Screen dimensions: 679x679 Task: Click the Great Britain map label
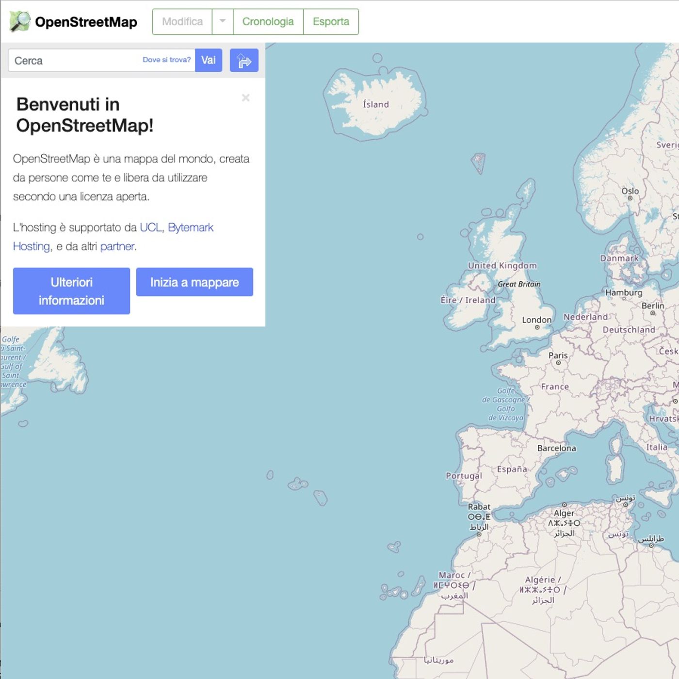point(519,284)
